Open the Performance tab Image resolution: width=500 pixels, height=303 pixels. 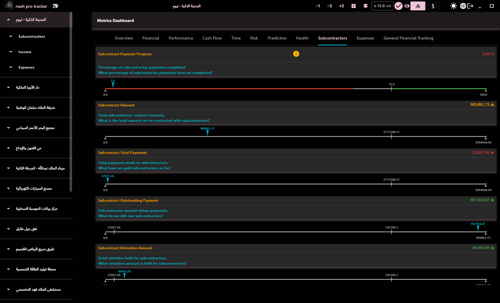coord(181,38)
